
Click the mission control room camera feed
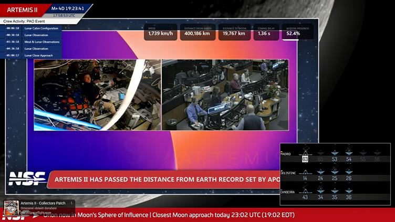click(x=225, y=94)
